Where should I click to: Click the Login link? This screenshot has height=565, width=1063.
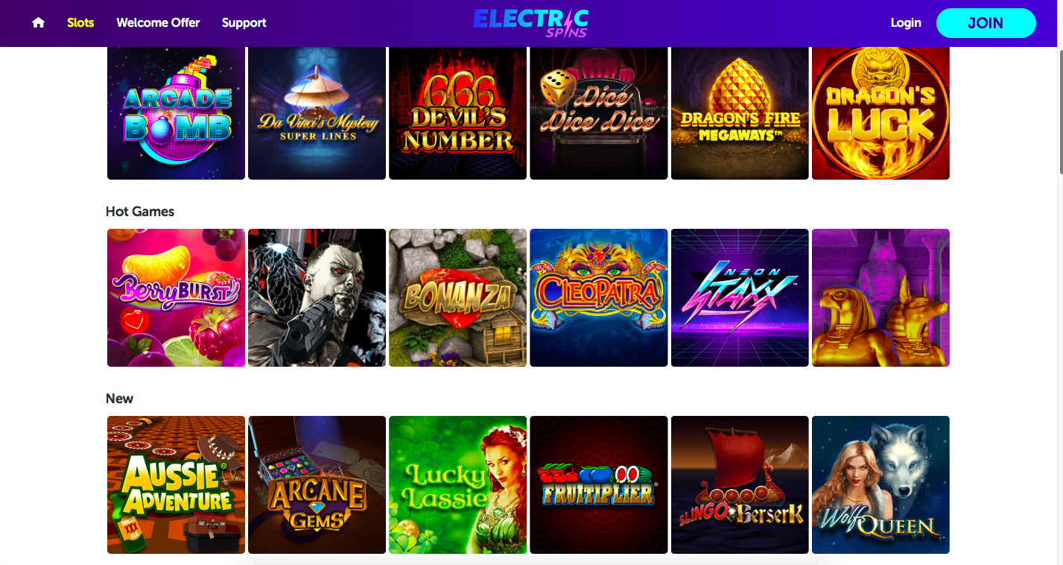tap(906, 23)
